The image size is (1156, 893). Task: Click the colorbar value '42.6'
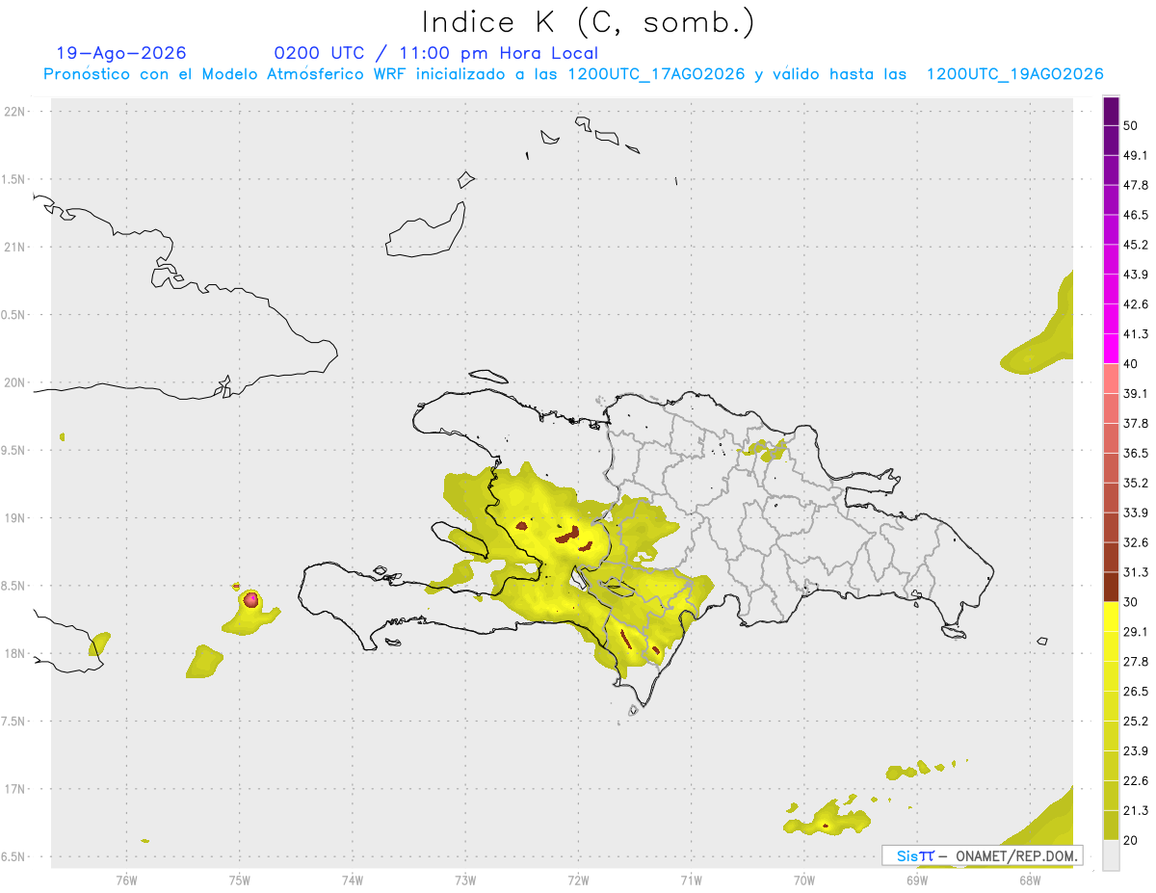1136,304
